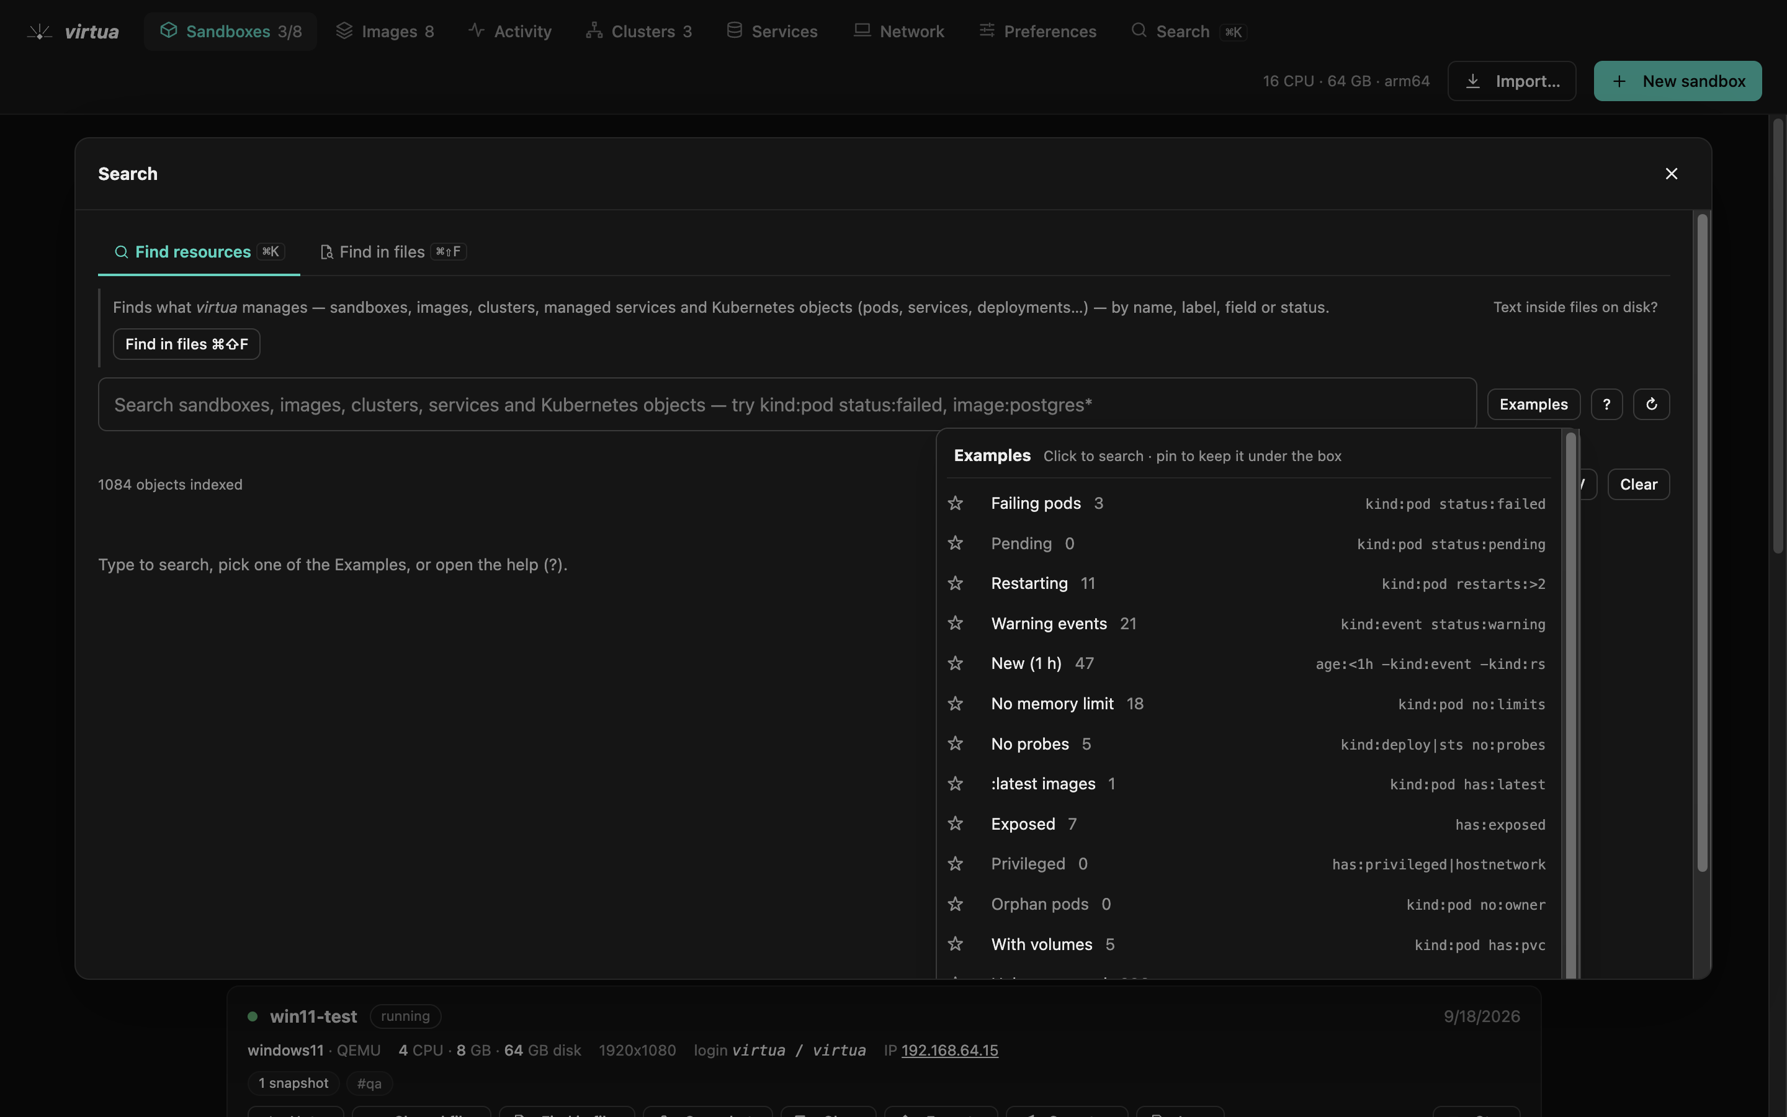The image size is (1787, 1117).
Task: Pin the Exposed example star
Action: point(956,823)
